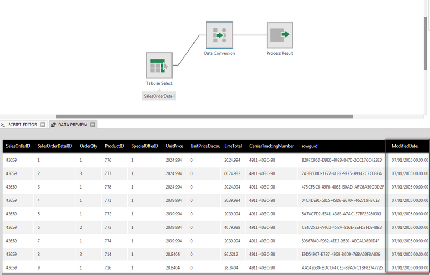This screenshot has height=275, width=430.
Task: Click the UnitPrice column header
Action: pyautogui.click(x=175, y=146)
